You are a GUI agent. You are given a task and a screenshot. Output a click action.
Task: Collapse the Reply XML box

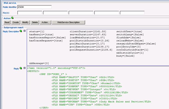pos(24,68)
